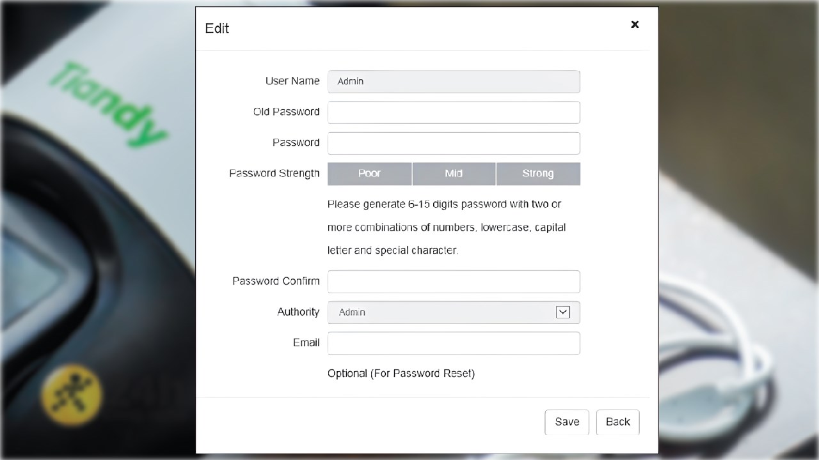This screenshot has width=819, height=460.
Task: Click into the new Password field
Action: 454,143
